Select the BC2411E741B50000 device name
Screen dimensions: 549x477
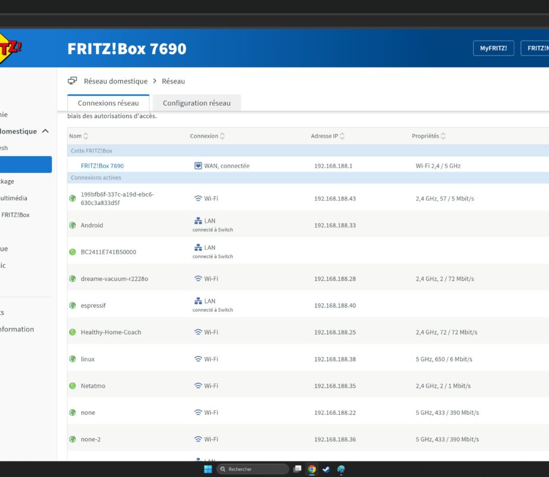point(109,252)
